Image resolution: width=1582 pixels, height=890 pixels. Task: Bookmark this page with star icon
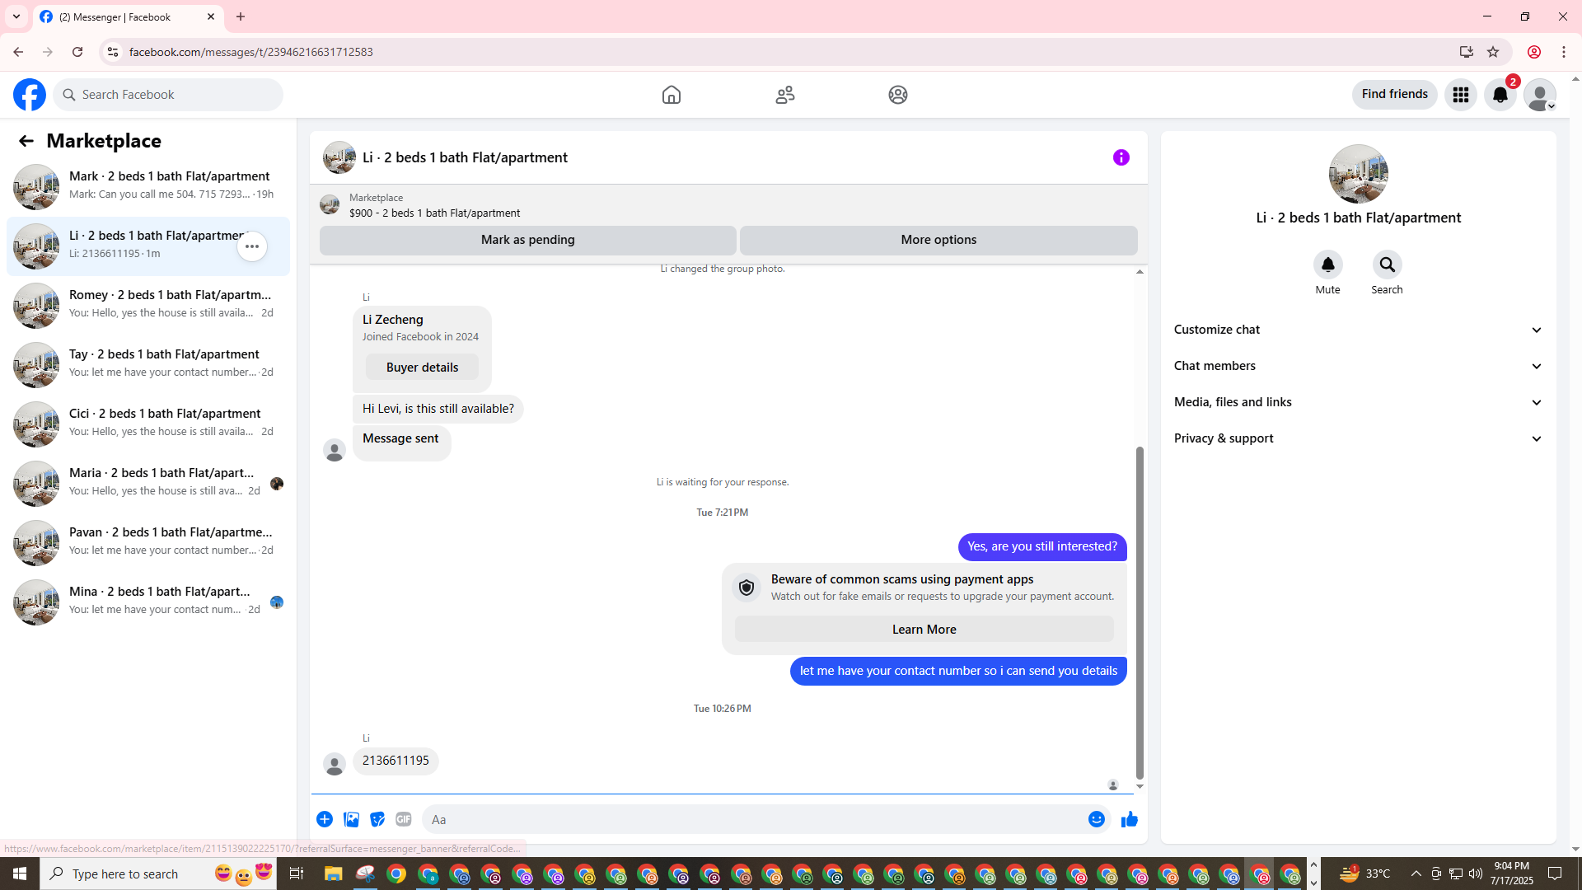(x=1493, y=52)
